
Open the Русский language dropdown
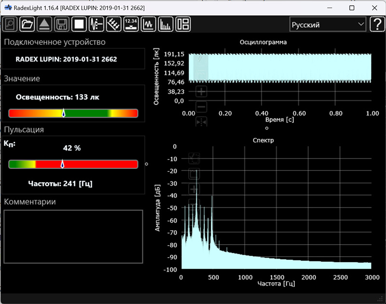coord(328,25)
